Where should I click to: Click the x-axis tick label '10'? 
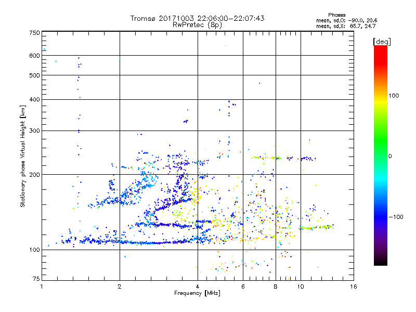301,287
